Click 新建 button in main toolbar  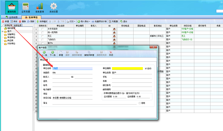coord(6,21)
